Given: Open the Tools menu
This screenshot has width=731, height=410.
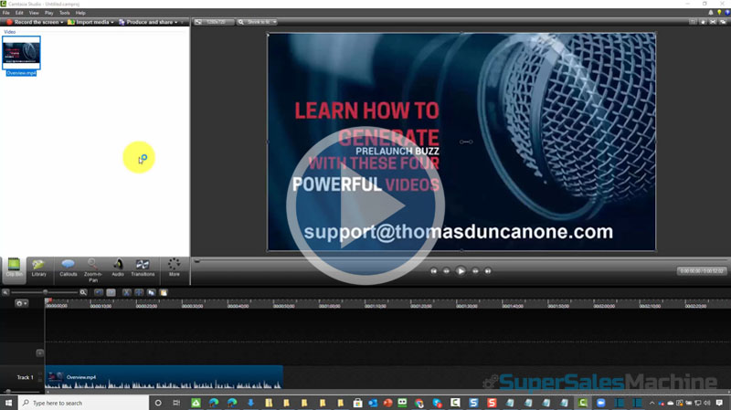Looking at the screenshot, I should pos(64,13).
